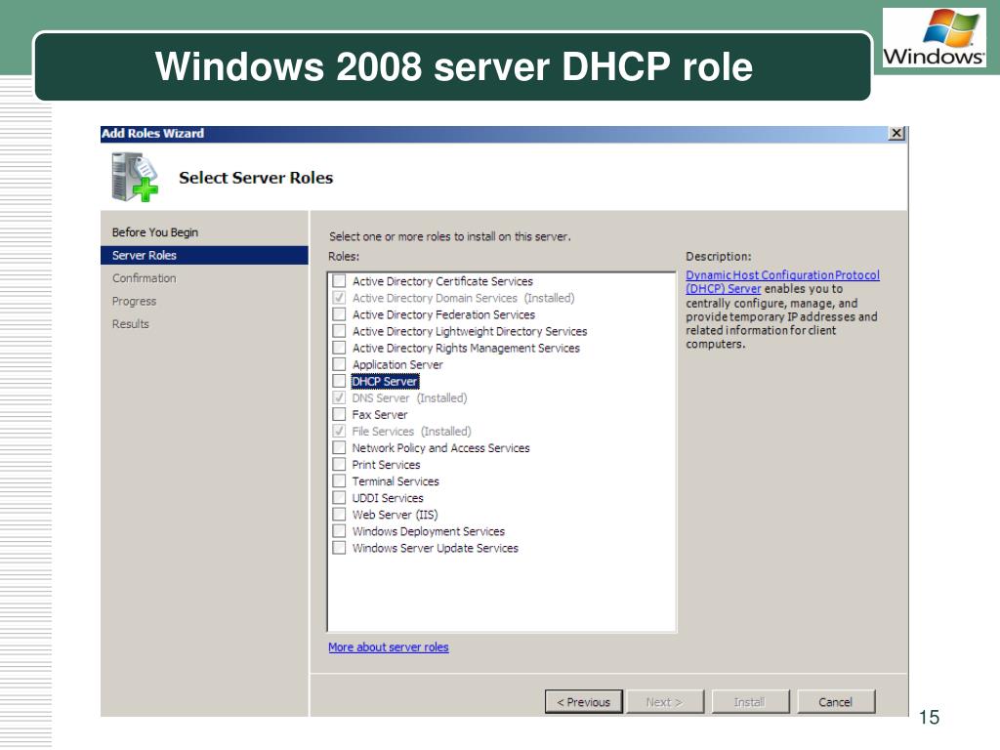Click the Print Services role label
This screenshot has width=1000, height=750.
[386, 464]
